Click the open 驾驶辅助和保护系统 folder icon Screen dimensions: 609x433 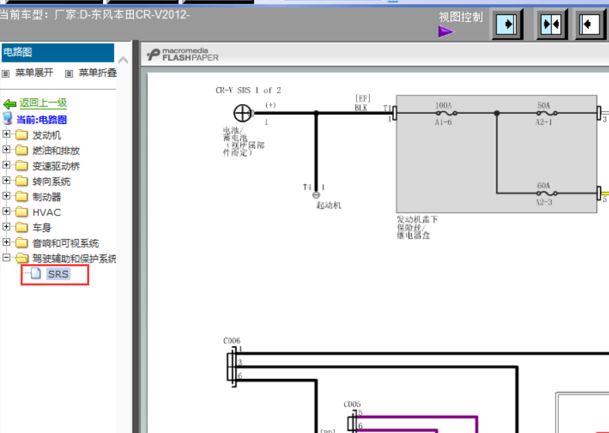tap(22, 258)
